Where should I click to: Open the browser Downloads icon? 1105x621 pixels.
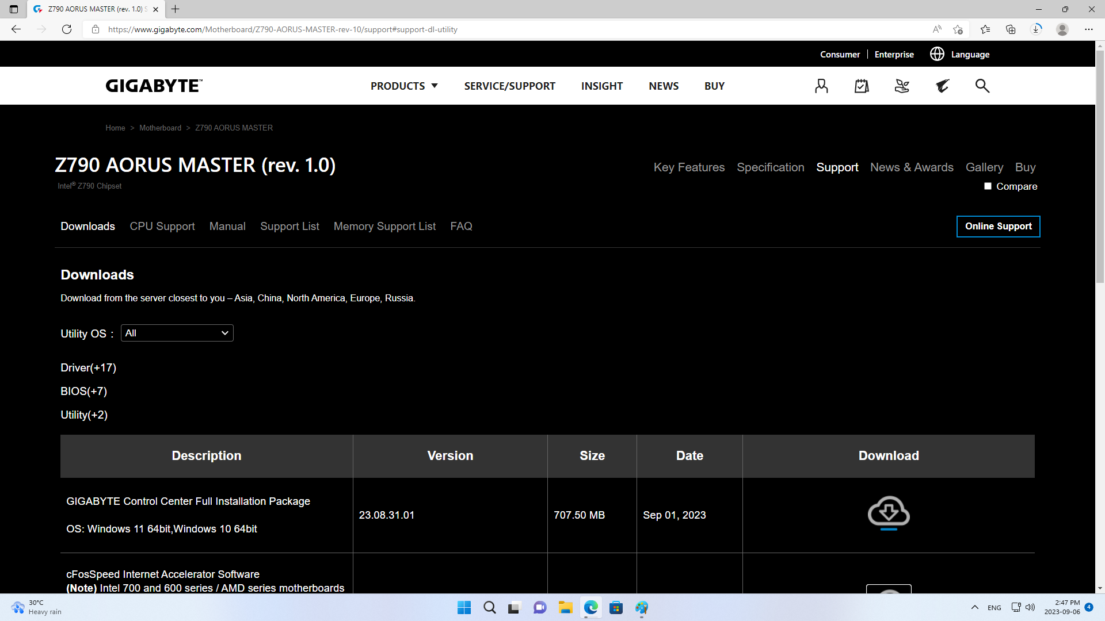tap(1037, 29)
